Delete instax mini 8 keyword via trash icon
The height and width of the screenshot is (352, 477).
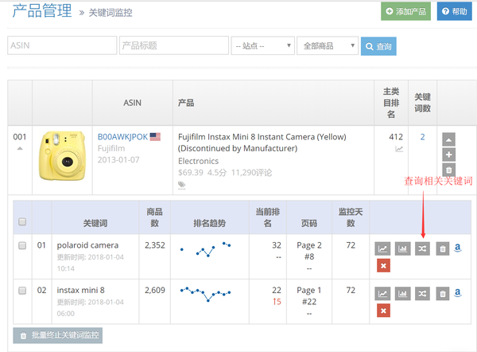443,294
